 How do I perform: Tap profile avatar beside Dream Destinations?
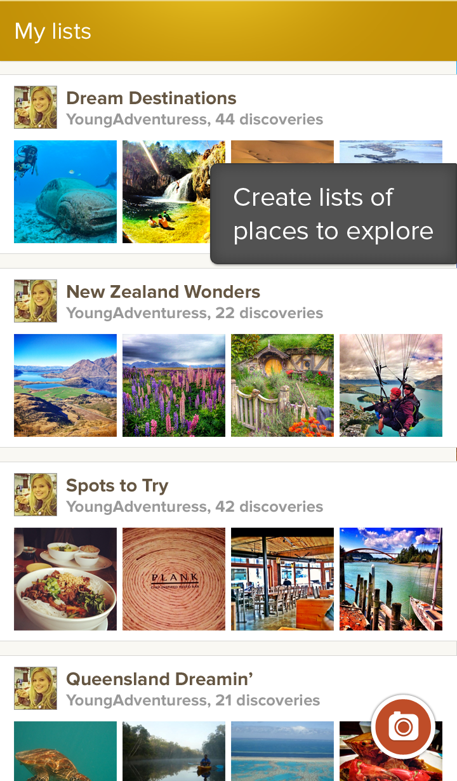tap(36, 107)
